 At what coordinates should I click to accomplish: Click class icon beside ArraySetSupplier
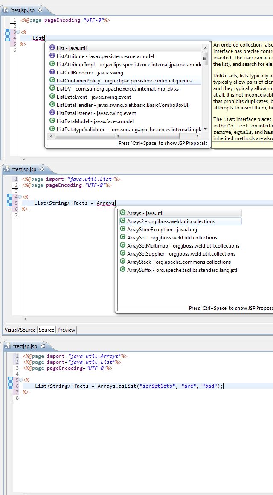(x=123, y=253)
